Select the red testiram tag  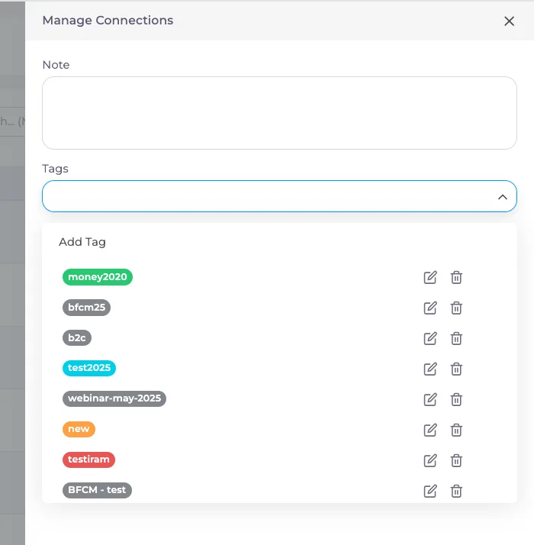click(88, 460)
